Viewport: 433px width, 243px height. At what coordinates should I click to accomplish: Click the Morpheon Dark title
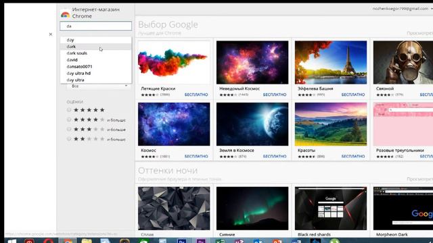coord(392,234)
